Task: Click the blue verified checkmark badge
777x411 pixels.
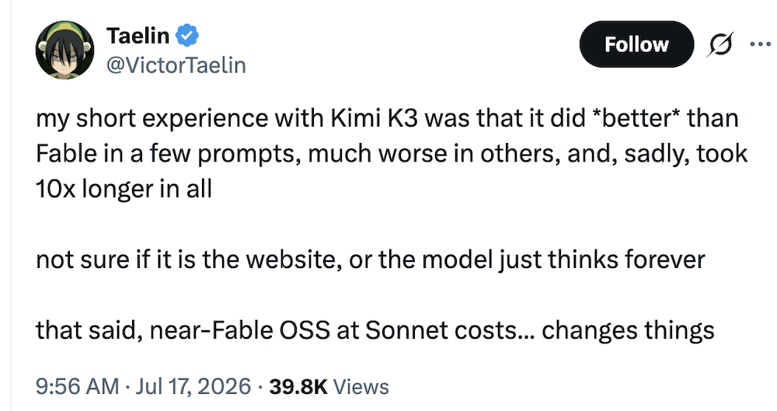Action: (x=187, y=36)
